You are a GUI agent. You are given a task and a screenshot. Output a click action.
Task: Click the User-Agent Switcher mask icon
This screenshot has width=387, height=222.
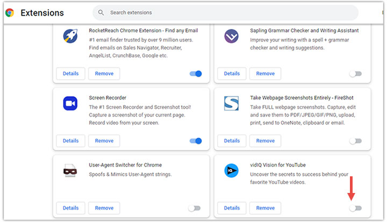70,170
